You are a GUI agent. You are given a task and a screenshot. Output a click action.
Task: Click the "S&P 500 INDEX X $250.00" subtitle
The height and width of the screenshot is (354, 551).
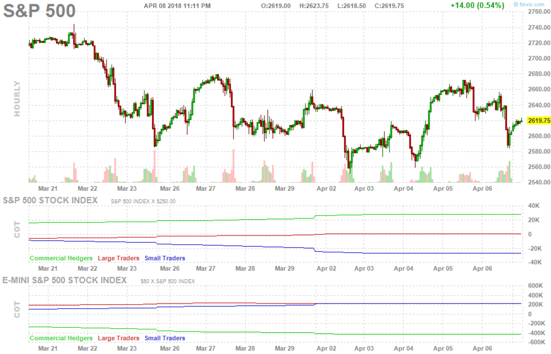tap(143, 201)
